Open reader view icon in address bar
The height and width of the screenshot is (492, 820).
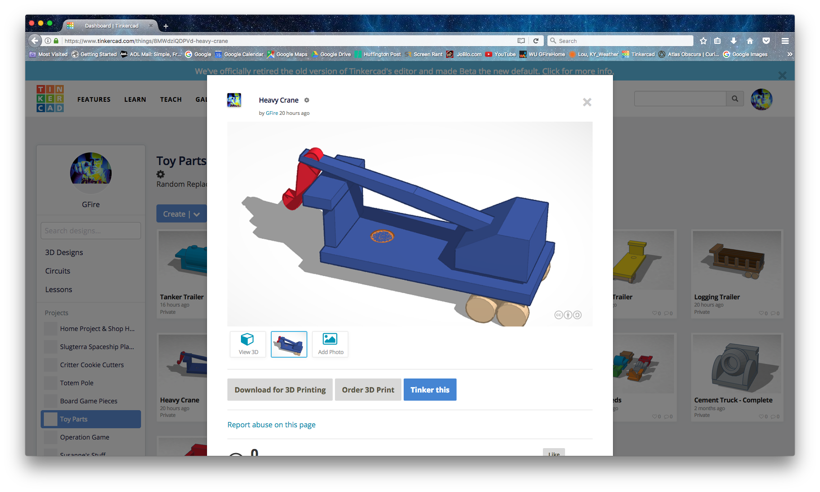tap(521, 41)
